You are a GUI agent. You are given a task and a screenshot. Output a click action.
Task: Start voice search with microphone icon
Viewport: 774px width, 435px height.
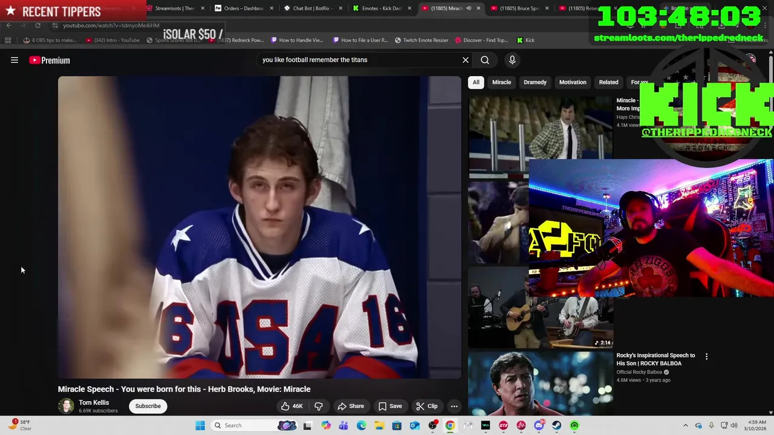(512, 60)
